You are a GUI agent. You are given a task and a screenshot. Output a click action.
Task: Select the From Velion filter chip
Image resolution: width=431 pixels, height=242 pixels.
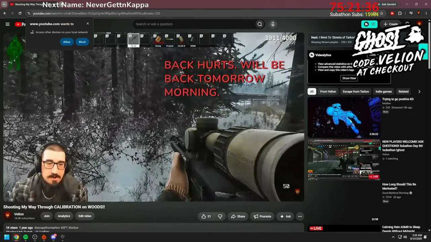[328, 91]
